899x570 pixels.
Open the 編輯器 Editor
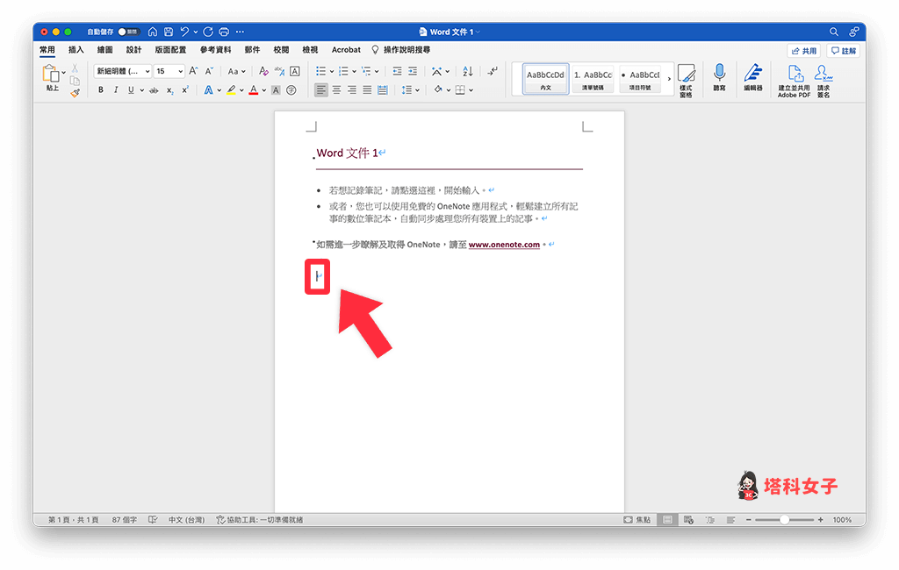752,77
